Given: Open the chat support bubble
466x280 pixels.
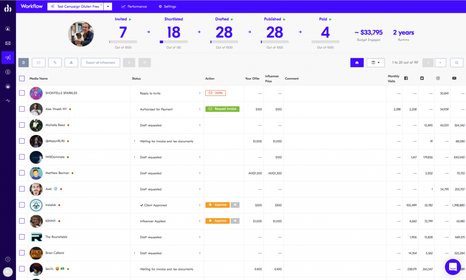Looking at the screenshot, I should point(453,267).
